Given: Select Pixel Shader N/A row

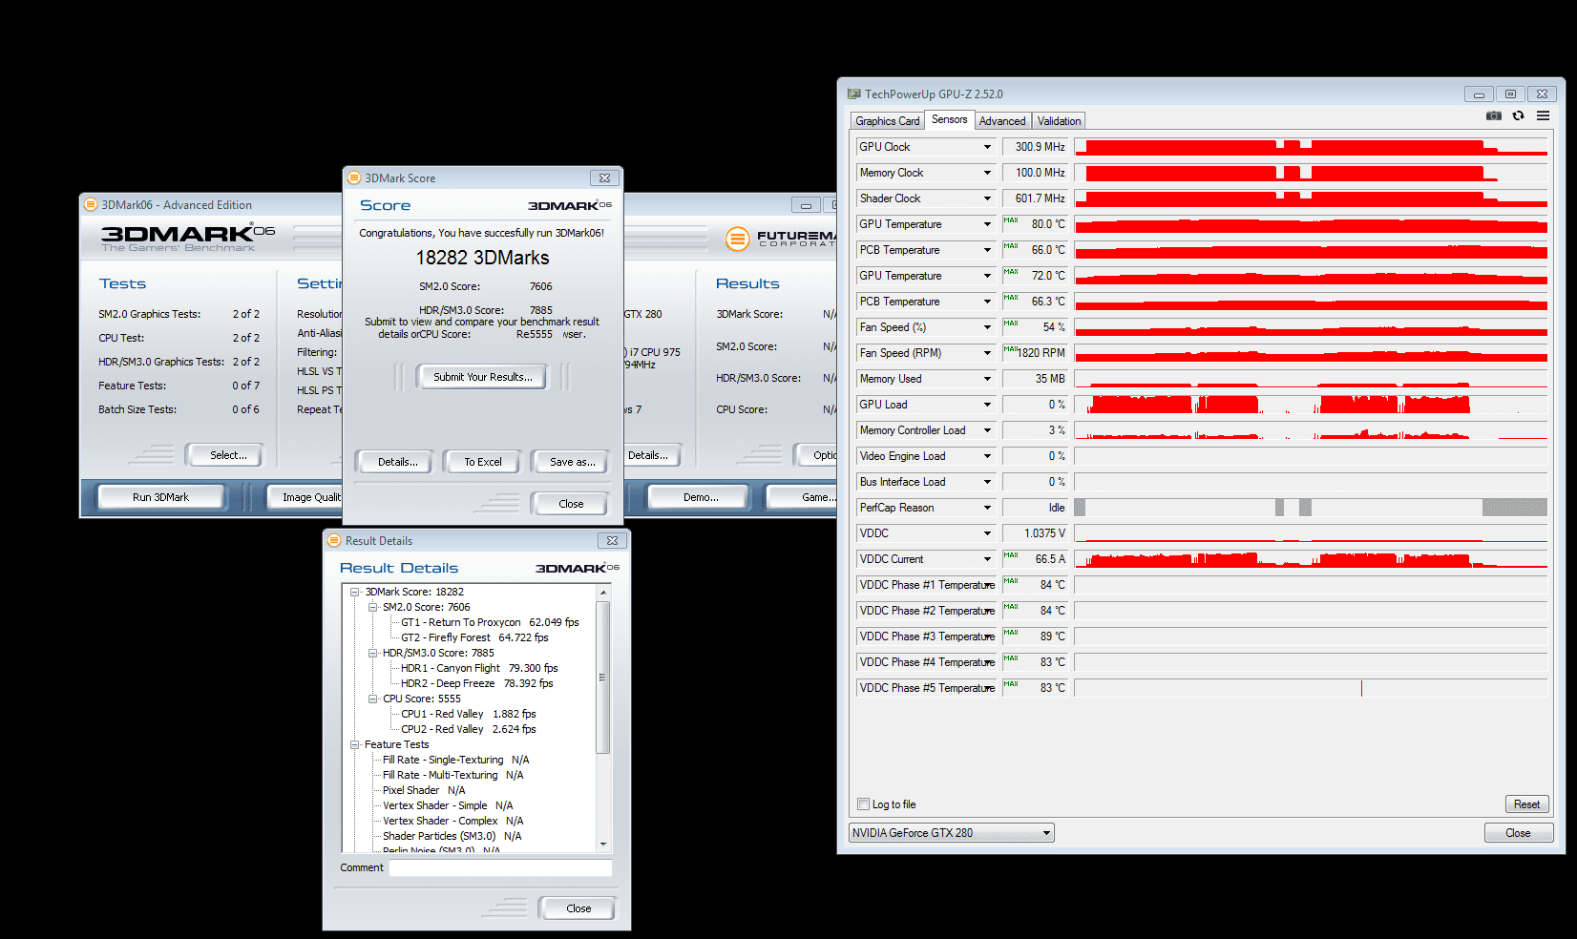Looking at the screenshot, I should pos(424,790).
